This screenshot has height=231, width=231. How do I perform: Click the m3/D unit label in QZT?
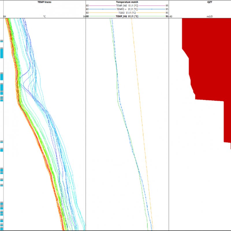pyautogui.click(x=210, y=16)
